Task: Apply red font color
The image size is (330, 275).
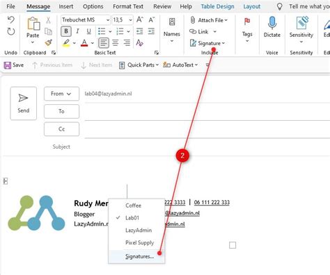Action: pyautogui.click(x=84, y=43)
